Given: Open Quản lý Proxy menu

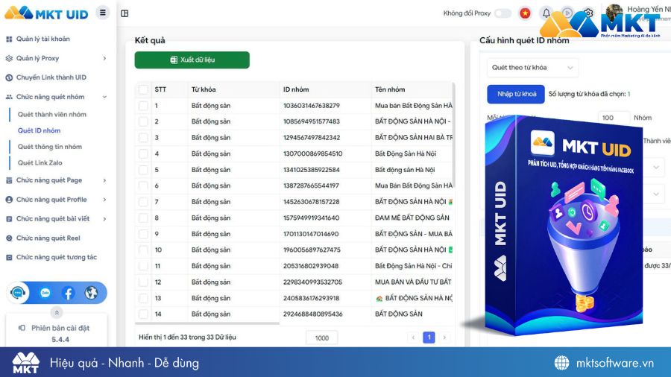Looking at the screenshot, I should tap(38, 58).
